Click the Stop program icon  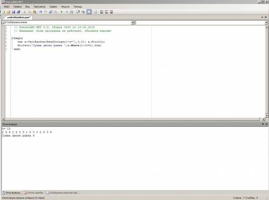click(67, 12)
